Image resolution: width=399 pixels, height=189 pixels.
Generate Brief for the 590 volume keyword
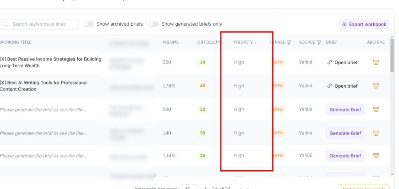pyautogui.click(x=345, y=110)
